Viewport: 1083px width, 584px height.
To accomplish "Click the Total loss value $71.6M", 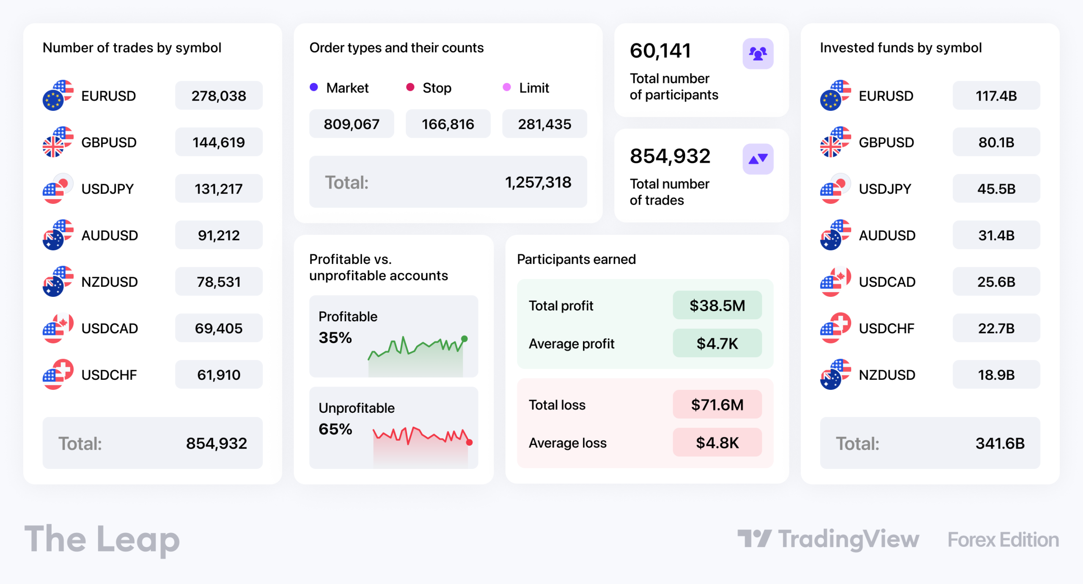I will [717, 405].
